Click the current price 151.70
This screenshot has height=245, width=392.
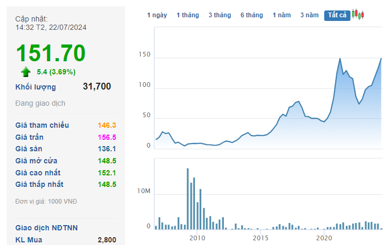point(50,53)
